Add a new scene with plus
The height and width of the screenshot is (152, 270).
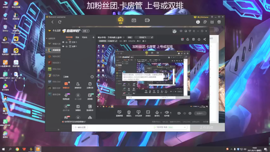93,37
